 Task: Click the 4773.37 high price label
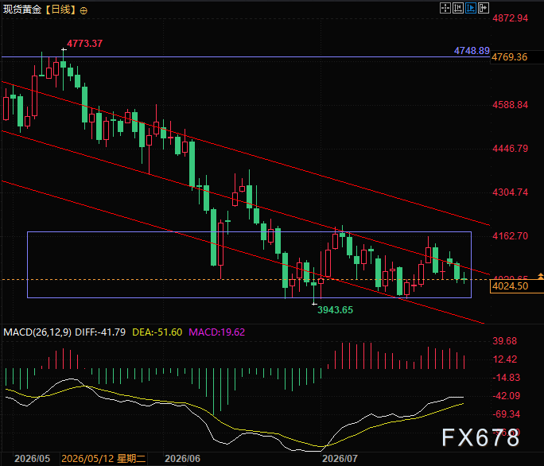point(84,44)
